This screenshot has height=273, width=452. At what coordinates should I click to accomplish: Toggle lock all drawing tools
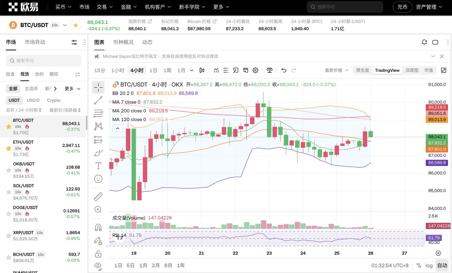pos(98,253)
